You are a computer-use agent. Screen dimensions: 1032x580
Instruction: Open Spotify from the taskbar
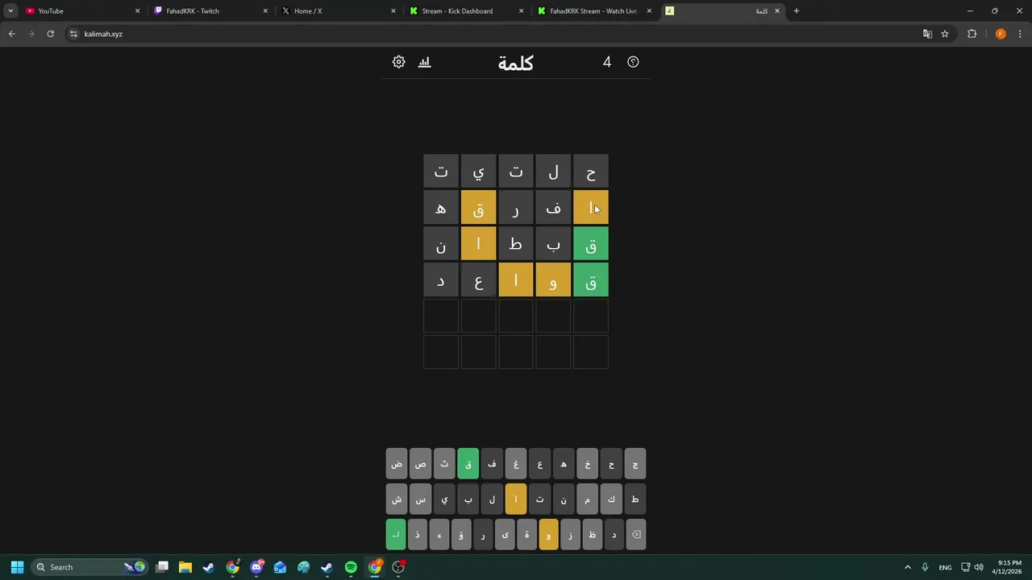[x=351, y=567]
